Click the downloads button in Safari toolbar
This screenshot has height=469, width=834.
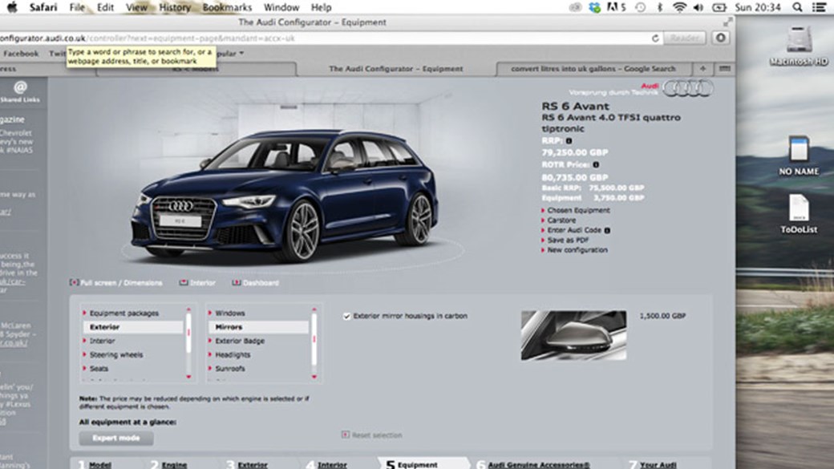pos(721,38)
